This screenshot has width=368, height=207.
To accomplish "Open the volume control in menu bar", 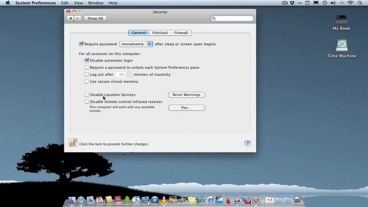I will point(333,3).
